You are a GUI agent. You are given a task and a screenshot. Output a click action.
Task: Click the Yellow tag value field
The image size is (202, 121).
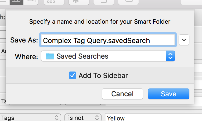(154, 118)
